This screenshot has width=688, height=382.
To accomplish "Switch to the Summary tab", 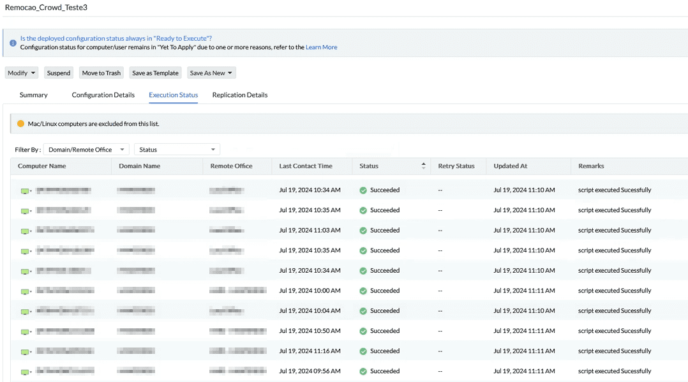I will pos(33,95).
